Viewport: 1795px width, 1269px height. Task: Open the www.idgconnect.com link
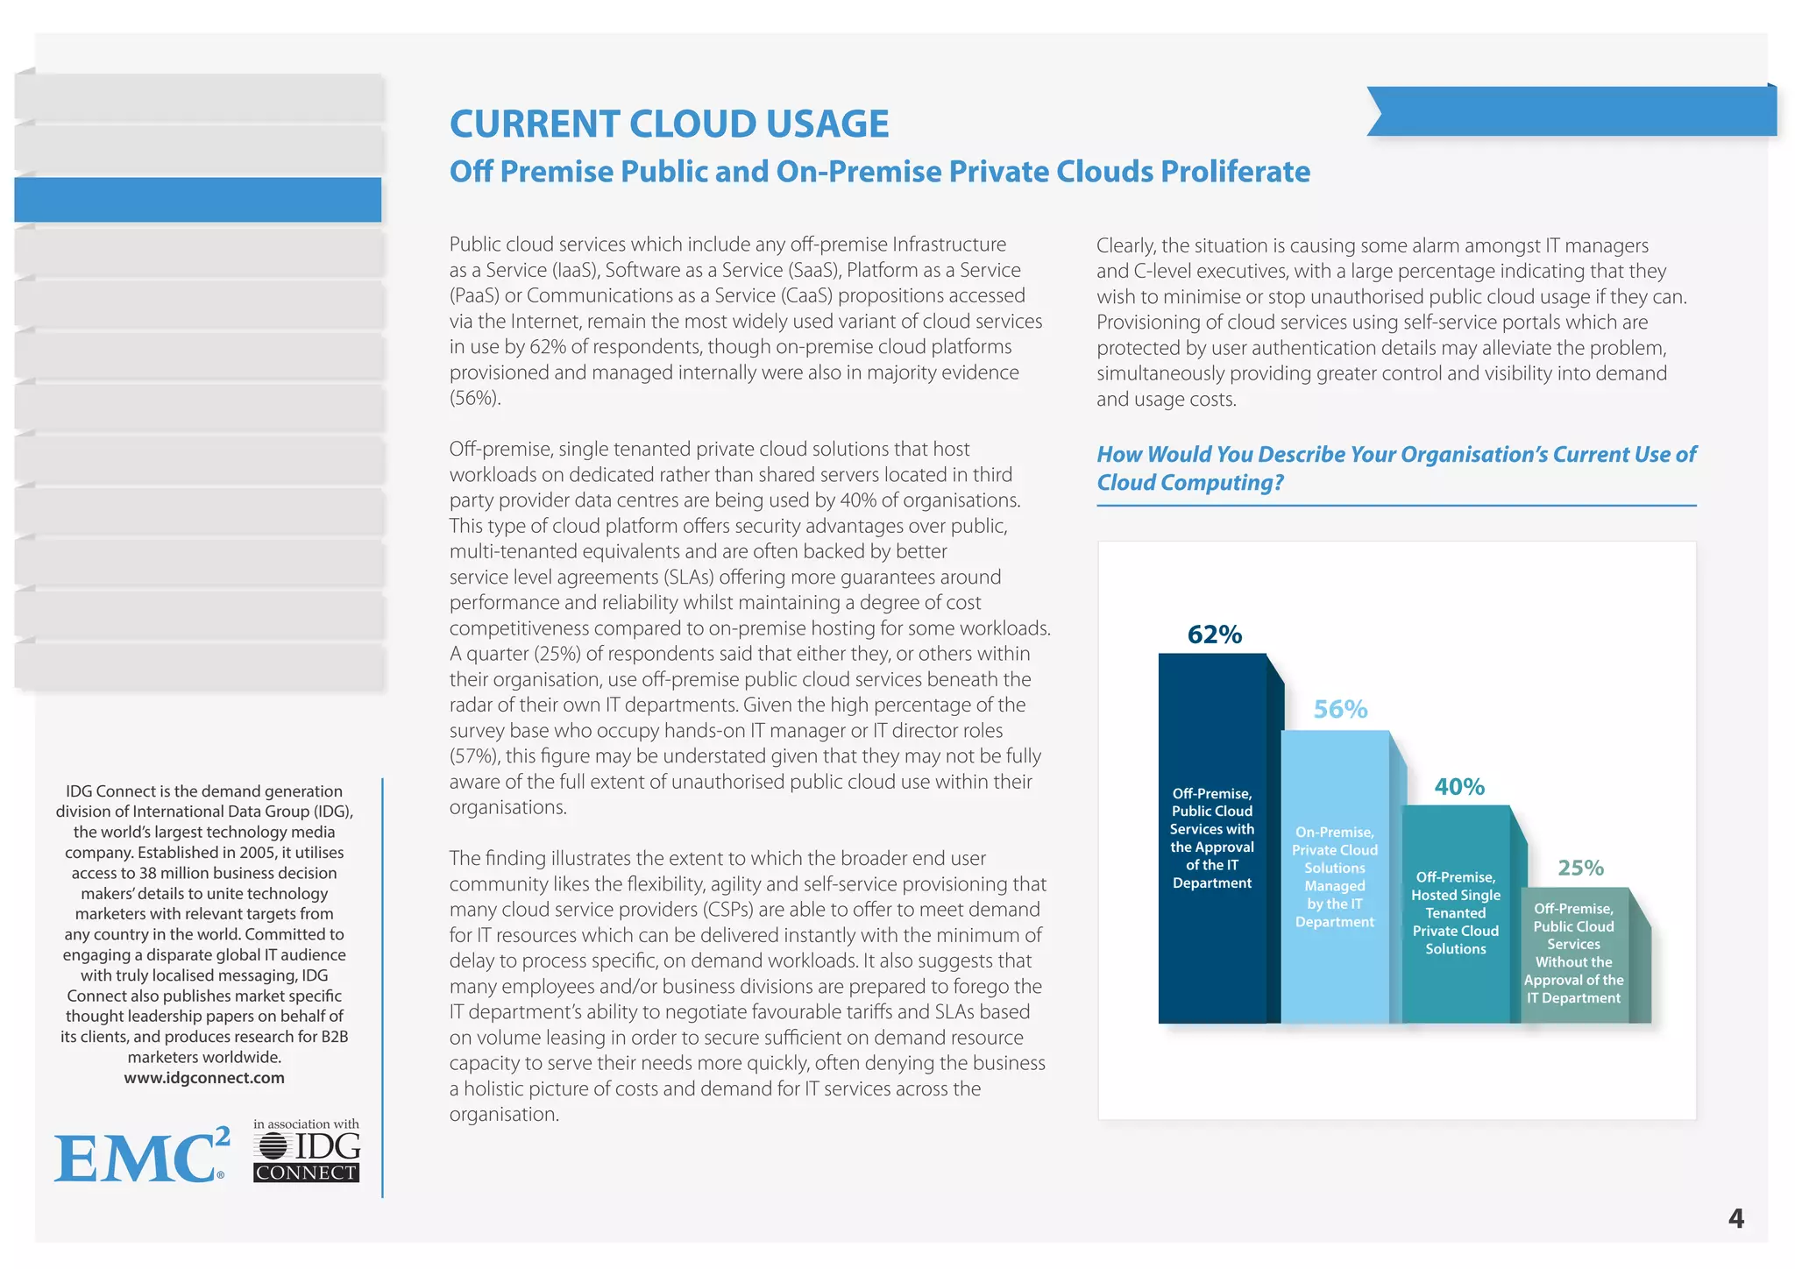pyautogui.click(x=204, y=1078)
